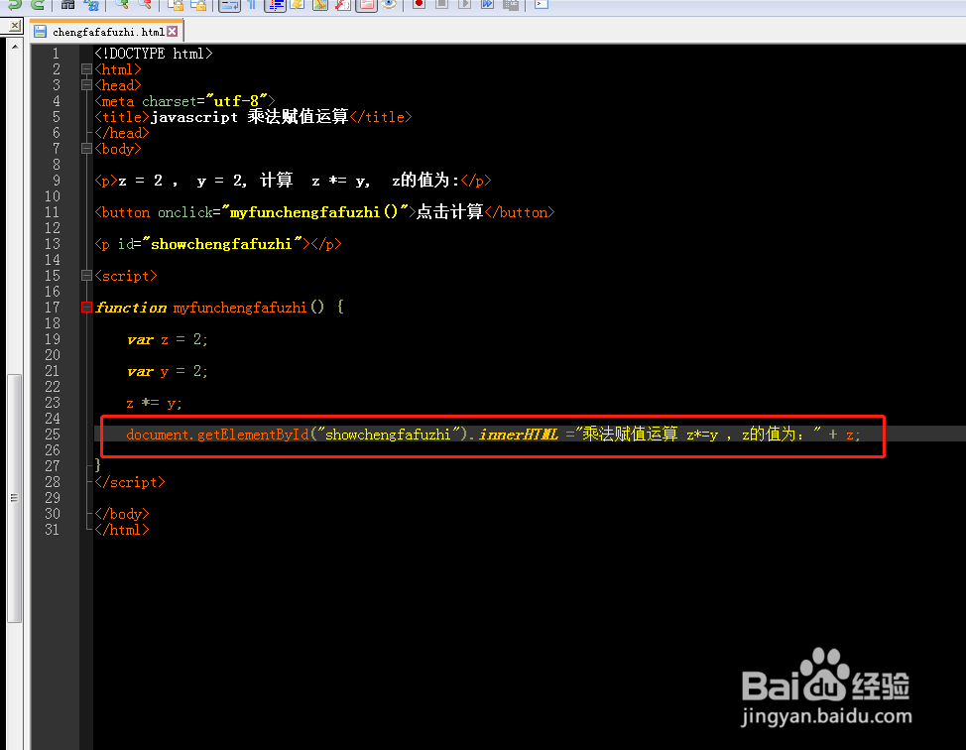Open the Document Map icon

pyautogui.click(x=320, y=4)
